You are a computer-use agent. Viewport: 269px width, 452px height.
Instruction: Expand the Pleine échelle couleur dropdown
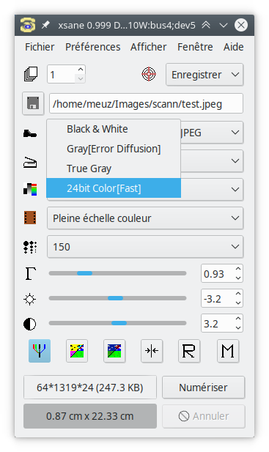[145, 218]
